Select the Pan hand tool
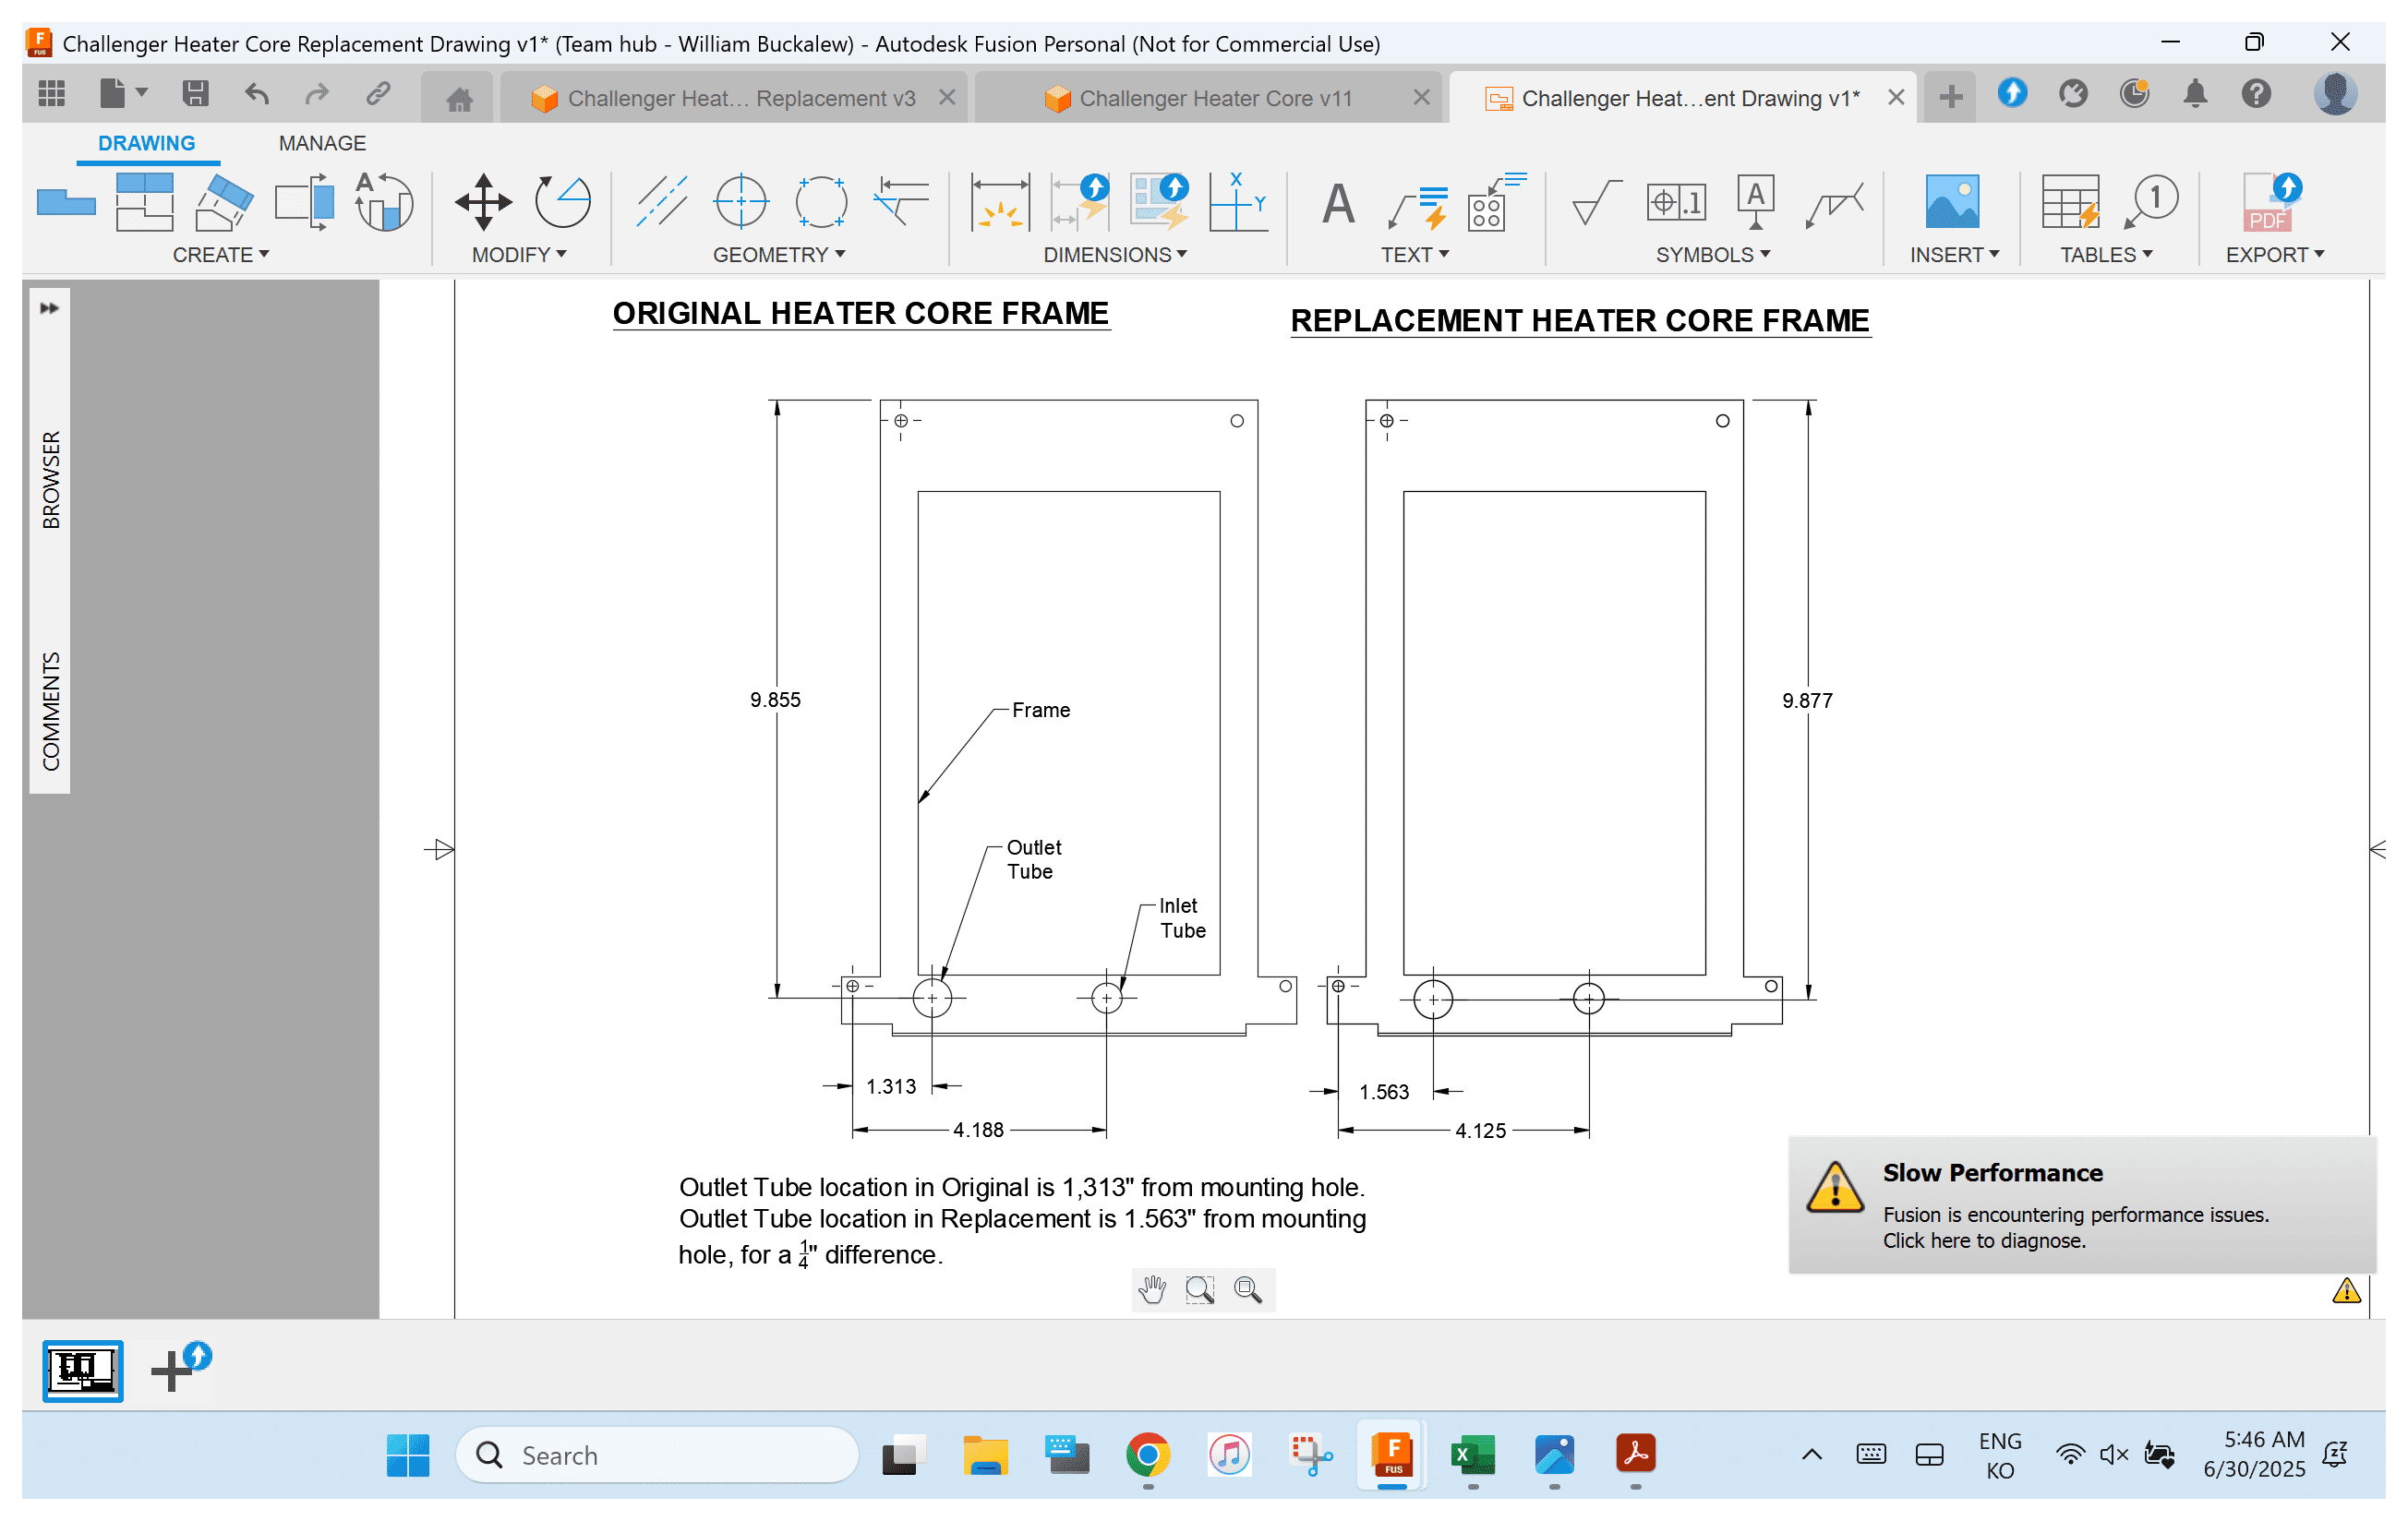 [x=1152, y=1290]
